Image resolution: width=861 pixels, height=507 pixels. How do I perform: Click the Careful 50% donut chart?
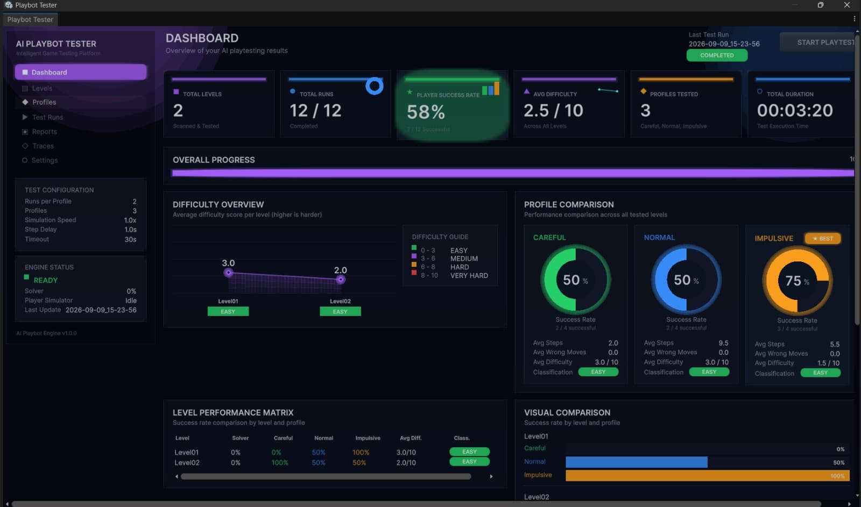(x=575, y=280)
